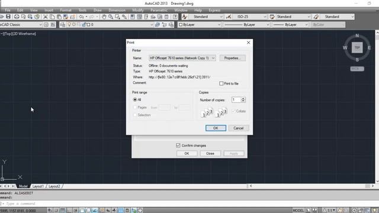Click the Paste clipboard icon
This screenshot has height=213, width=379.
[x=59, y=17]
